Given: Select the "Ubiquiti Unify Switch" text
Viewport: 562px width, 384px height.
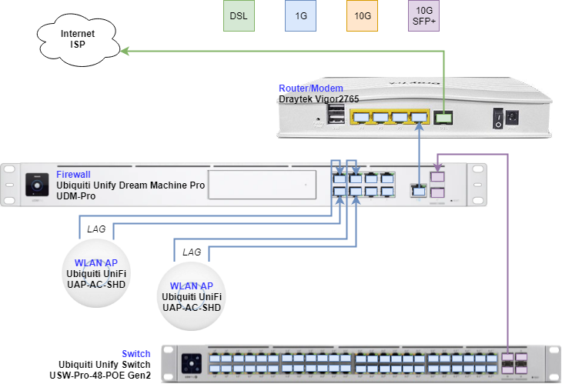Looking at the screenshot, I should tap(104, 364).
